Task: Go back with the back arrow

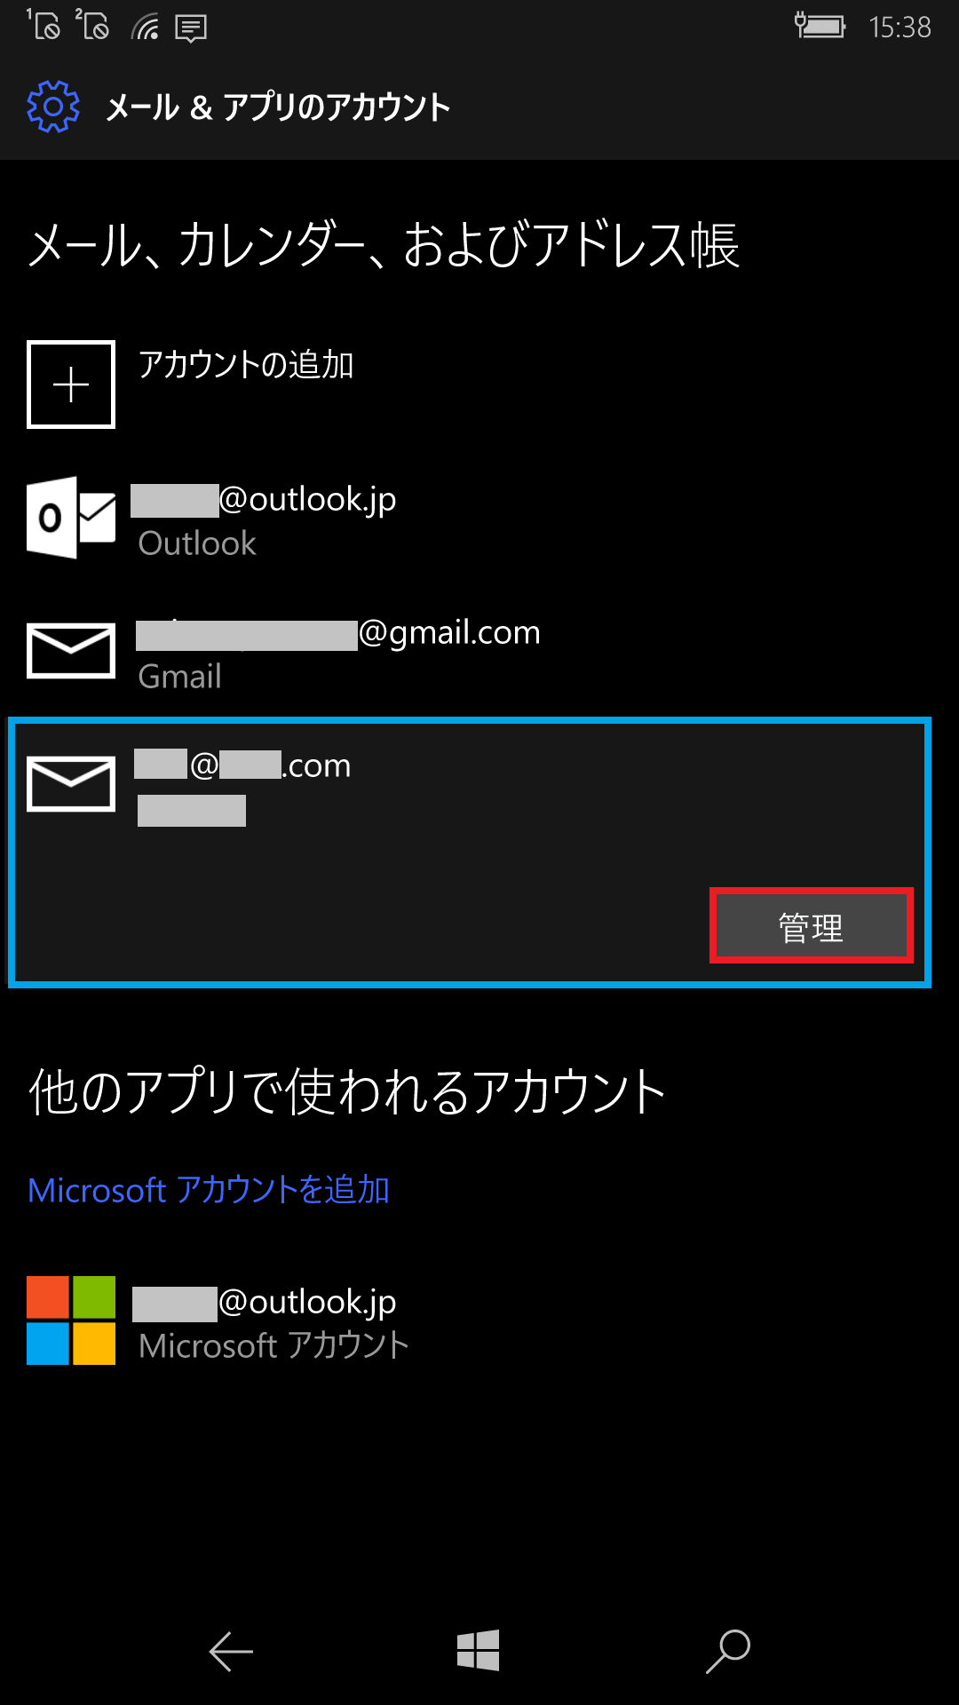Action: click(x=231, y=1652)
